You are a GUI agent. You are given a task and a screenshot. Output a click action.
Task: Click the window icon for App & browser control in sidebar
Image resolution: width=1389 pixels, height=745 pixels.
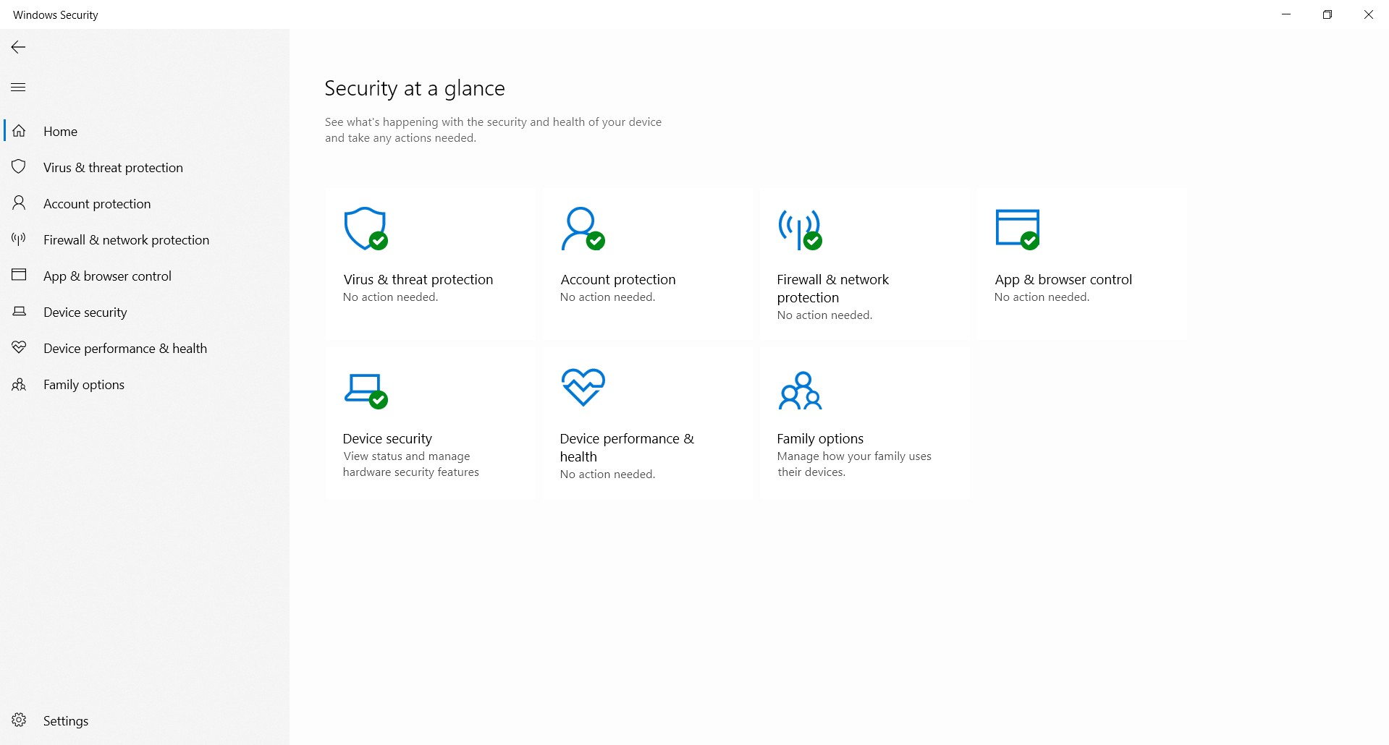coord(19,275)
